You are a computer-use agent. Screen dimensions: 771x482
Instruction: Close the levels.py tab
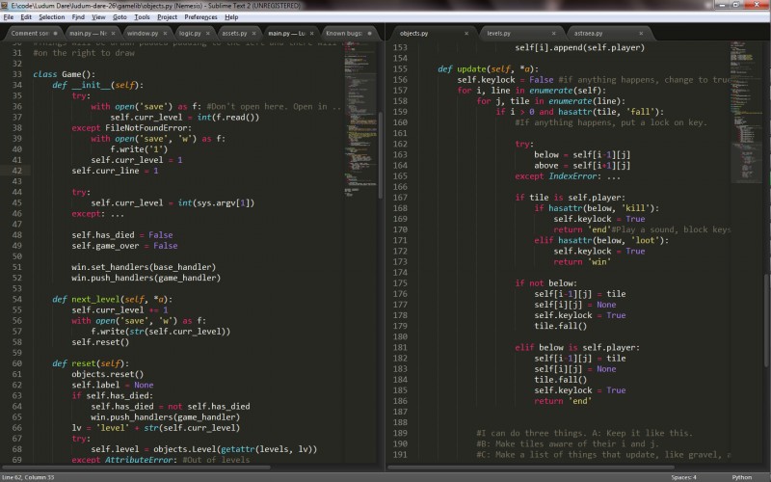[x=553, y=34]
